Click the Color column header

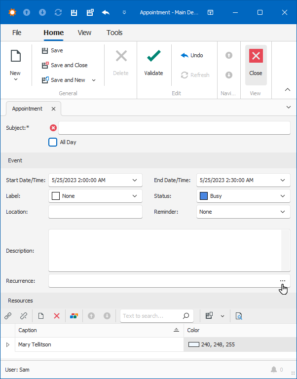239,331
